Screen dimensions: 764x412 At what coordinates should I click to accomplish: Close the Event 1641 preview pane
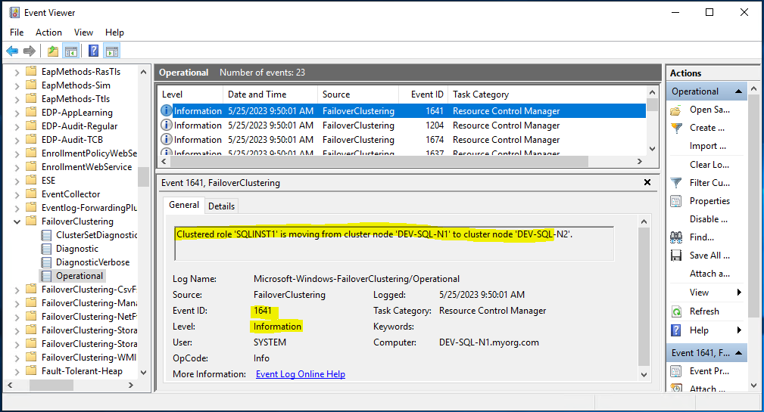(647, 182)
